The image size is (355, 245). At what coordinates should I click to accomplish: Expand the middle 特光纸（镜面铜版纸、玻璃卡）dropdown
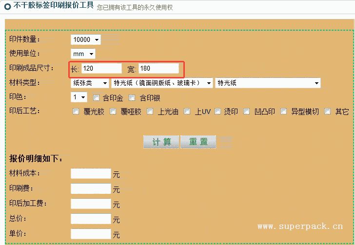pyautogui.click(x=162, y=83)
